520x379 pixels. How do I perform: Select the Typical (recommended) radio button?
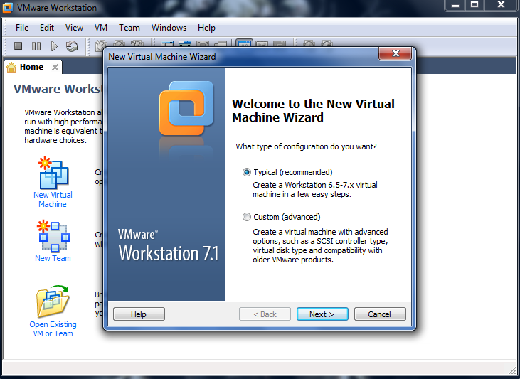246,172
